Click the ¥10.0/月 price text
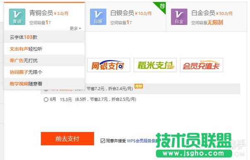 143,13
